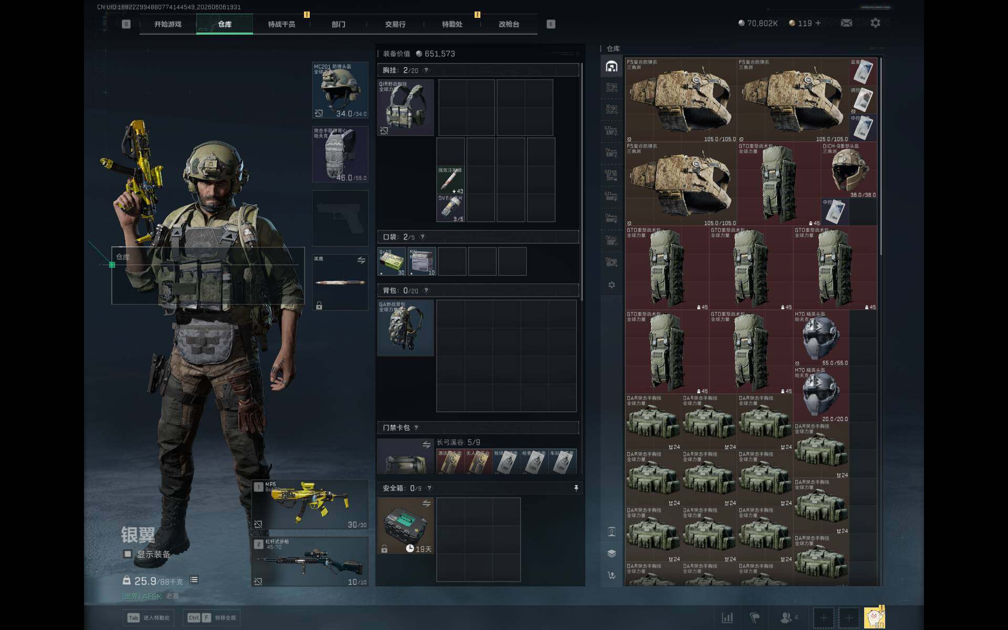This screenshot has height=630, width=1008.
Task: Select the 杠杆式步枪 in slot 2
Action: pos(310,562)
